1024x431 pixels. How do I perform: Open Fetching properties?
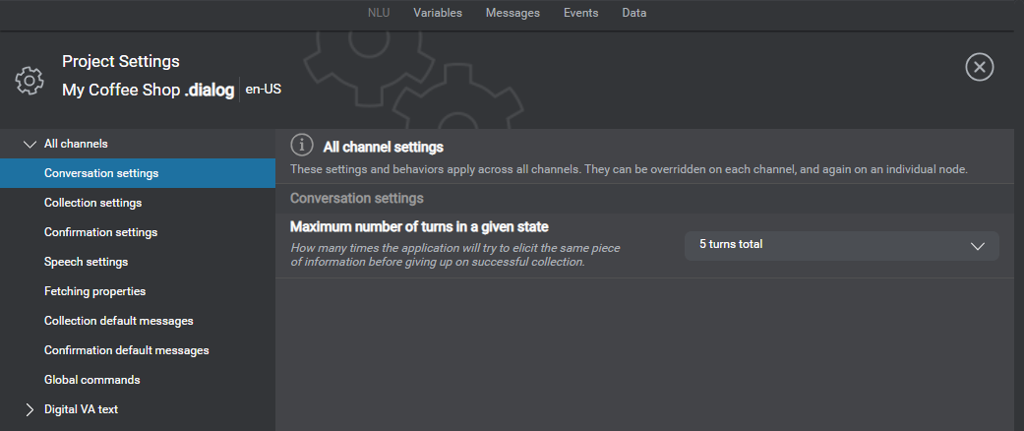(x=94, y=291)
